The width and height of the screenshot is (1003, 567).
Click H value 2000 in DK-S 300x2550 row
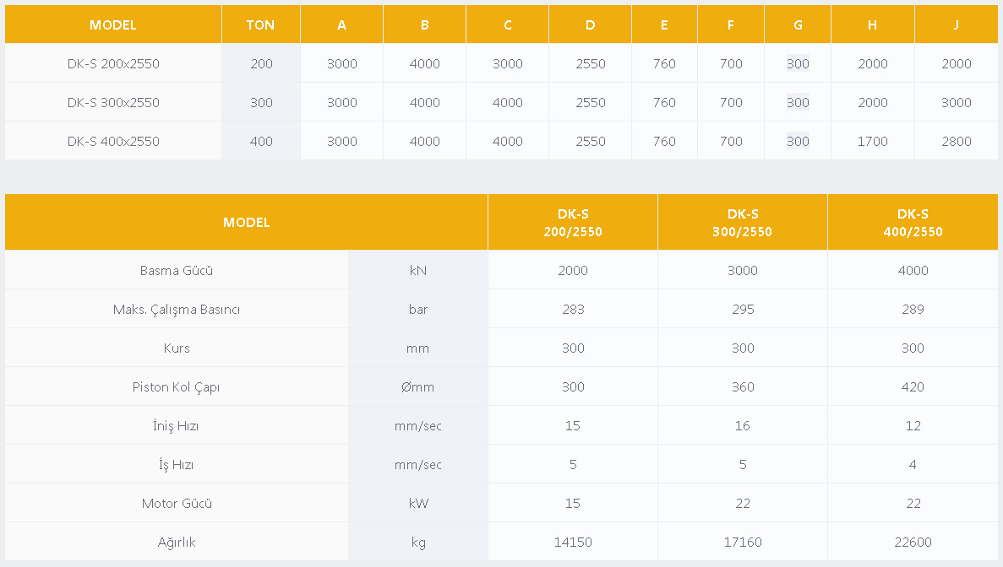873,103
